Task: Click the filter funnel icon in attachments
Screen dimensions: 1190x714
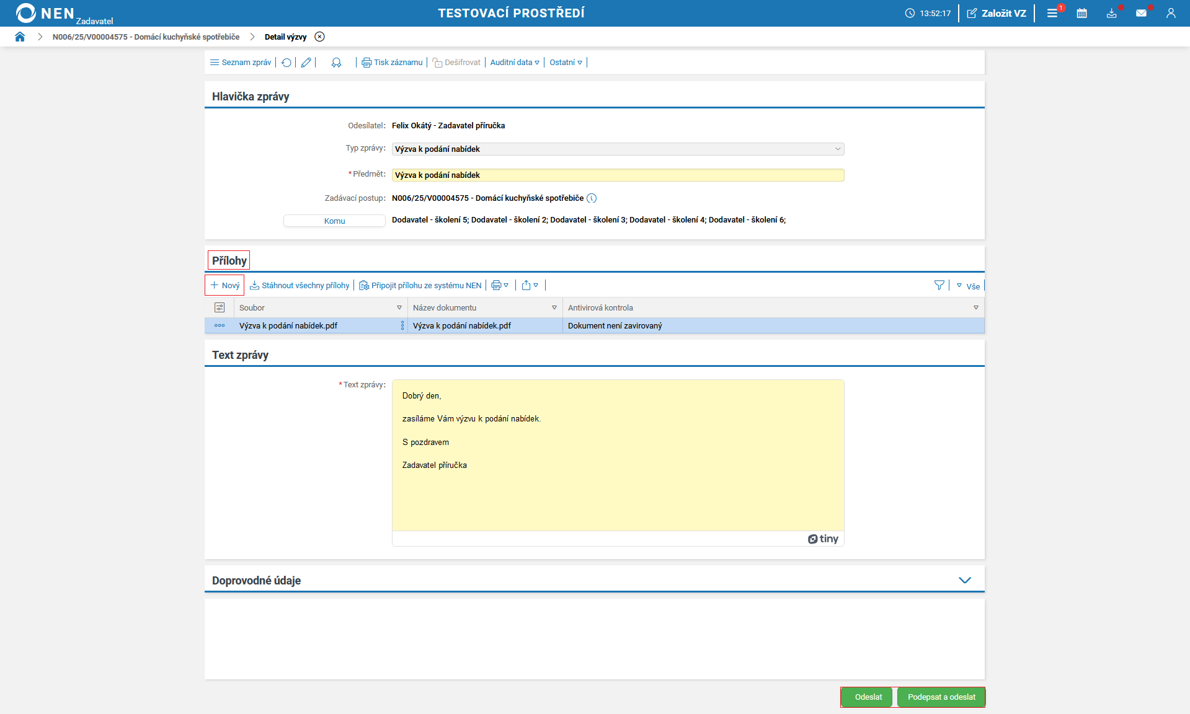Action: [x=939, y=285]
